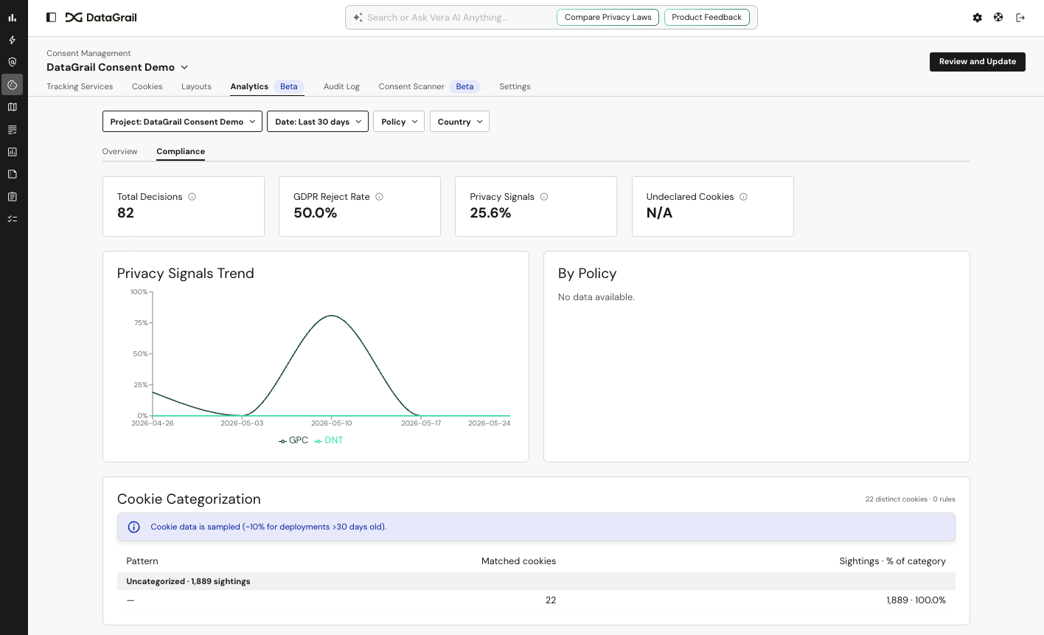Screen dimensions: 1044x635
Task: Click the chart peak near 2026-05-10
Action: point(332,316)
